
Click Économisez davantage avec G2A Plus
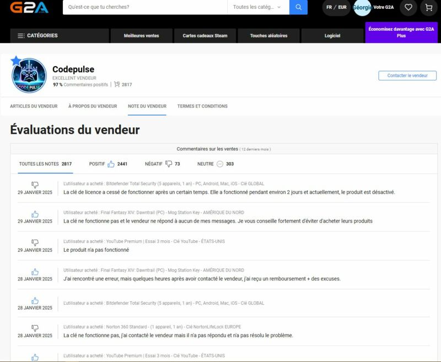tap(401, 33)
